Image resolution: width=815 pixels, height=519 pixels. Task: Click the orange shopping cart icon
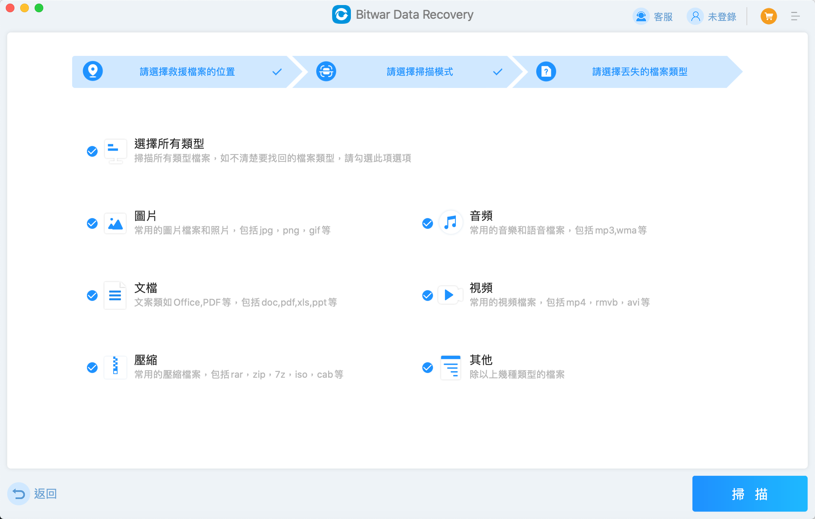(x=768, y=16)
